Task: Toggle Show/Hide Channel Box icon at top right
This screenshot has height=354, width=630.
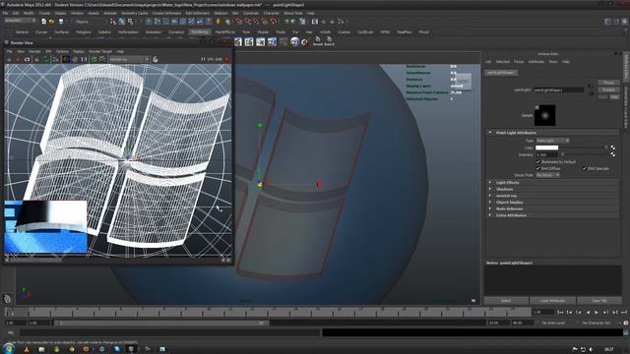Action: [x=625, y=22]
